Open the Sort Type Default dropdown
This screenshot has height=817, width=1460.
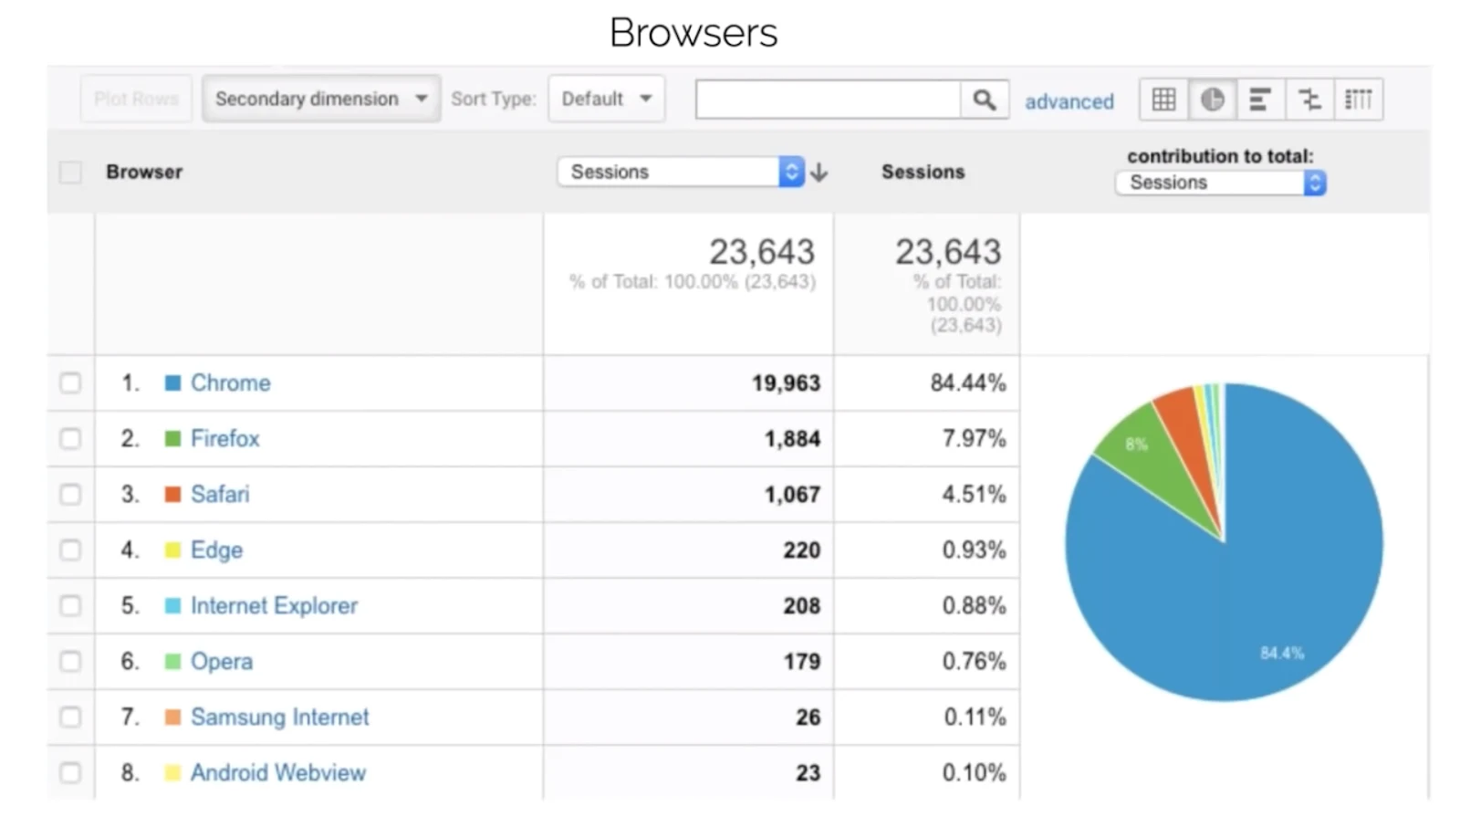click(x=607, y=99)
